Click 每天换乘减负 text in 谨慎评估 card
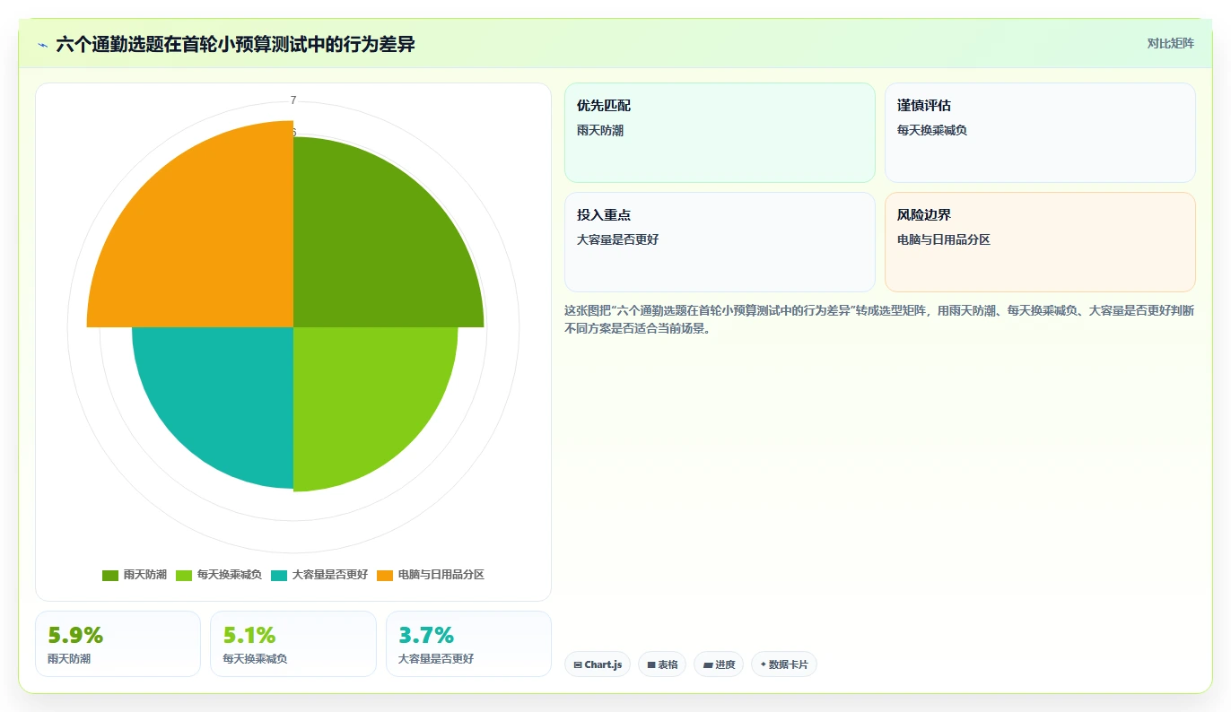This screenshot has height=712, width=1231. tap(932, 130)
